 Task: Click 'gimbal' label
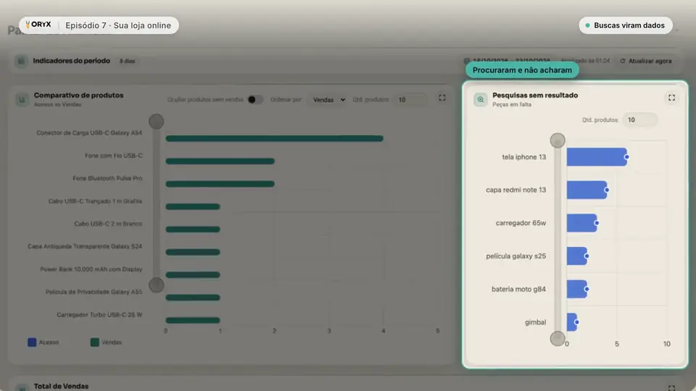(535, 322)
